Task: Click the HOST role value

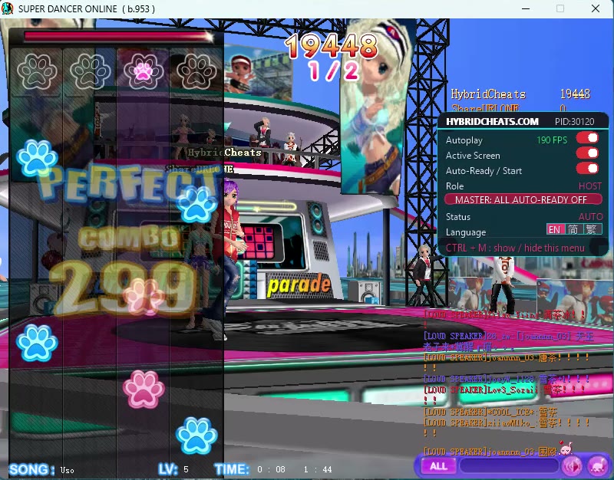Action: click(x=590, y=186)
